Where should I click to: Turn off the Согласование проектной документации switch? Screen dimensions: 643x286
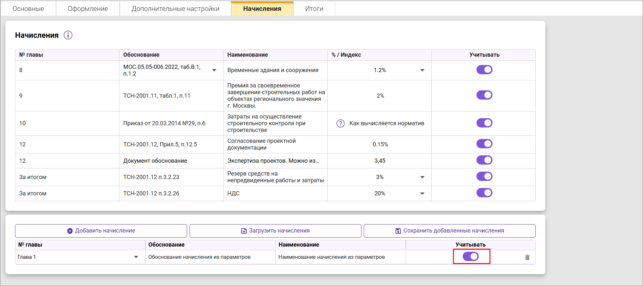[484, 144]
